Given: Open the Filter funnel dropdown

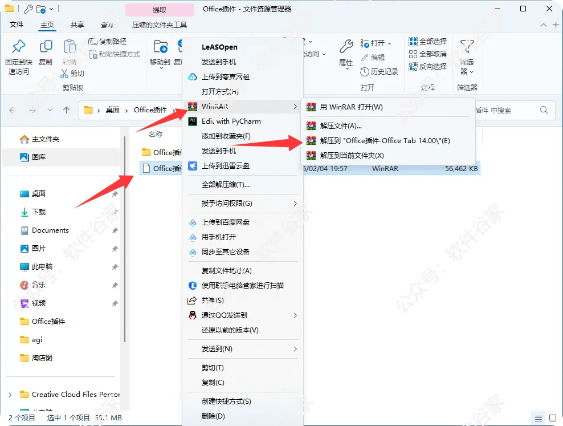Looking at the screenshot, I should 467,58.
